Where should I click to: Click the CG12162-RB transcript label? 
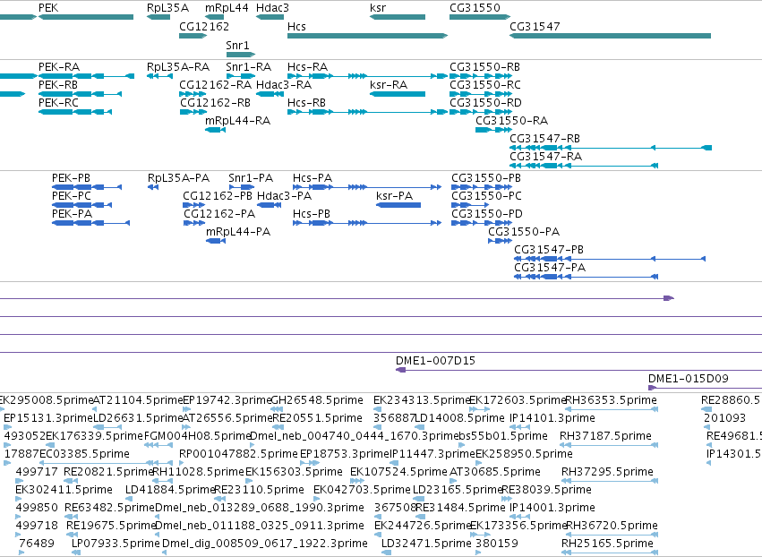pyautogui.click(x=215, y=103)
